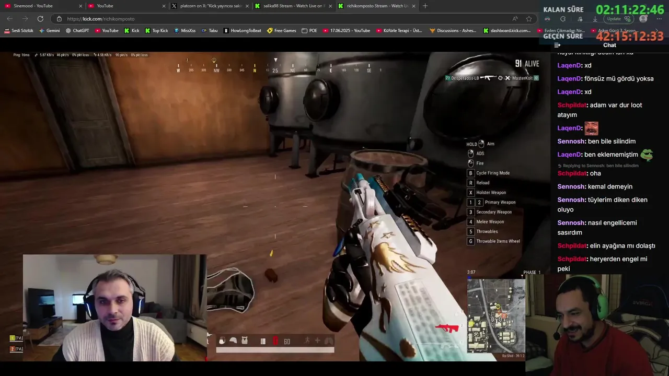Open the HowLongToBeat bookmark
This screenshot has width=669, height=376.
(243, 31)
